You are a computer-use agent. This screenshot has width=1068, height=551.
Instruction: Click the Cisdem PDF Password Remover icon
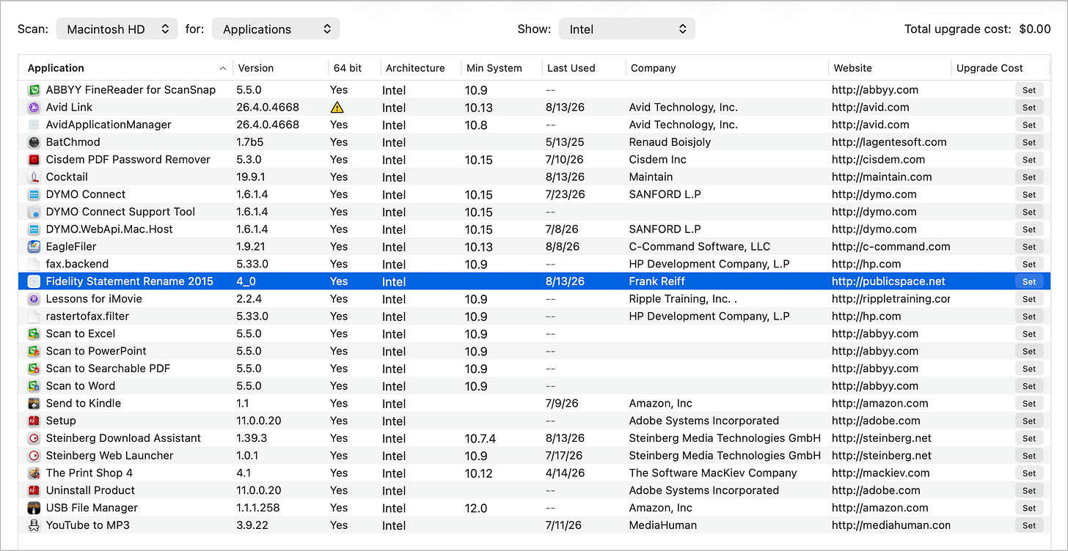[x=34, y=160]
